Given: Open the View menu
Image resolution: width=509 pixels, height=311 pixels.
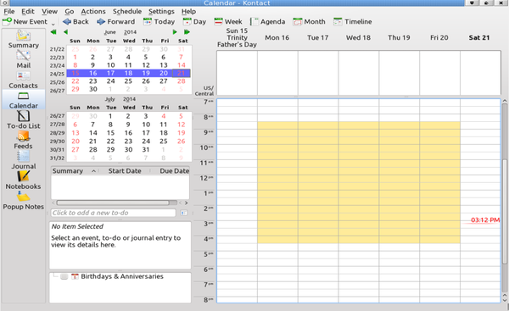Looking at the screenshot, I should point(49,11).
